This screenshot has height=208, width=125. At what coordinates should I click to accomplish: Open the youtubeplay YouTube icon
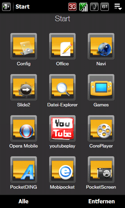click(x=63, y=128)
